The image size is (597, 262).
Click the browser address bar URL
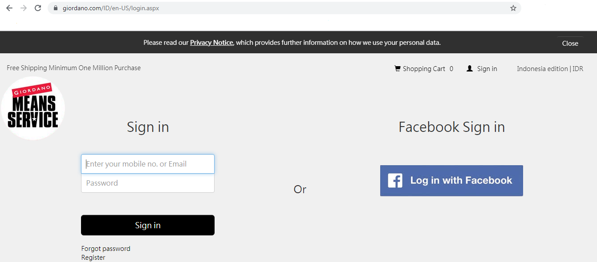pos(111,8)
